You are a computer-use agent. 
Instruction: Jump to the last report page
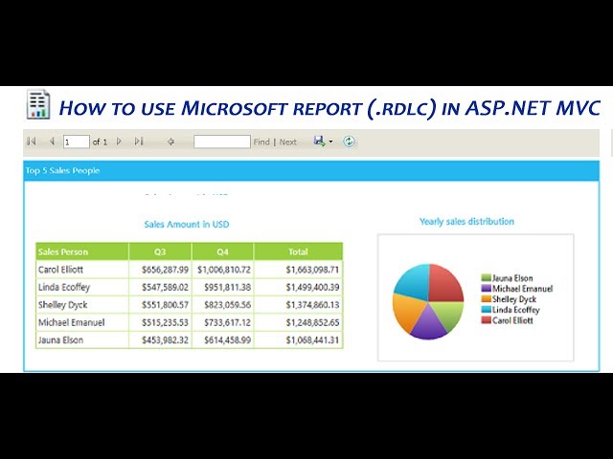tap(139, 142)
